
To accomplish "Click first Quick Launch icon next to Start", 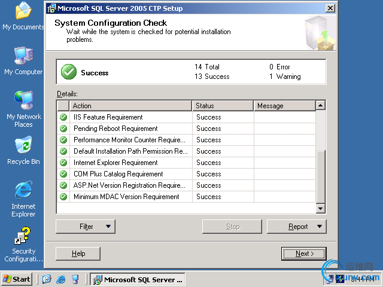I will point(47,279).
